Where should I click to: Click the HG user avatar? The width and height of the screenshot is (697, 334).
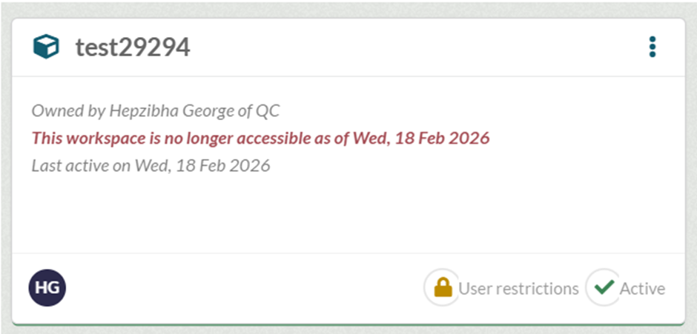[x=47, y=287]
